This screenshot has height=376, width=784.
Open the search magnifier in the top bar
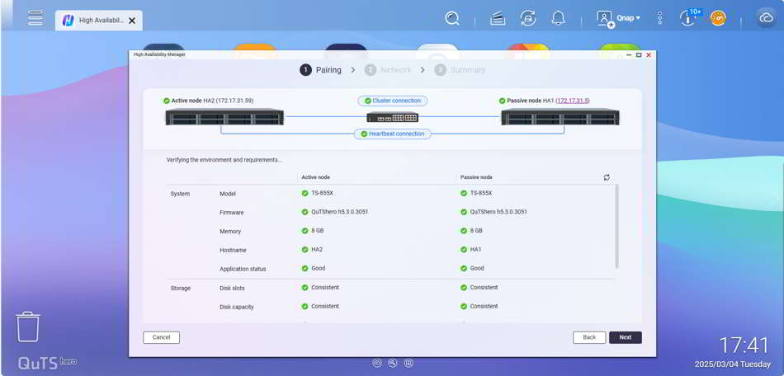click(x=452, y=18)
